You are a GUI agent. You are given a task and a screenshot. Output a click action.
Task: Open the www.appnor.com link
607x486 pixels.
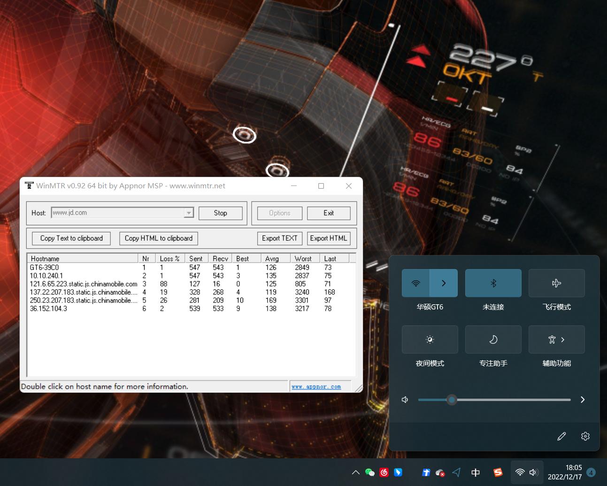[316, 386]
